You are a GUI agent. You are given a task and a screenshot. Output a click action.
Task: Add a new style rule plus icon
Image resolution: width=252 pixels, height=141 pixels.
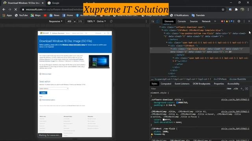(241, 89)
